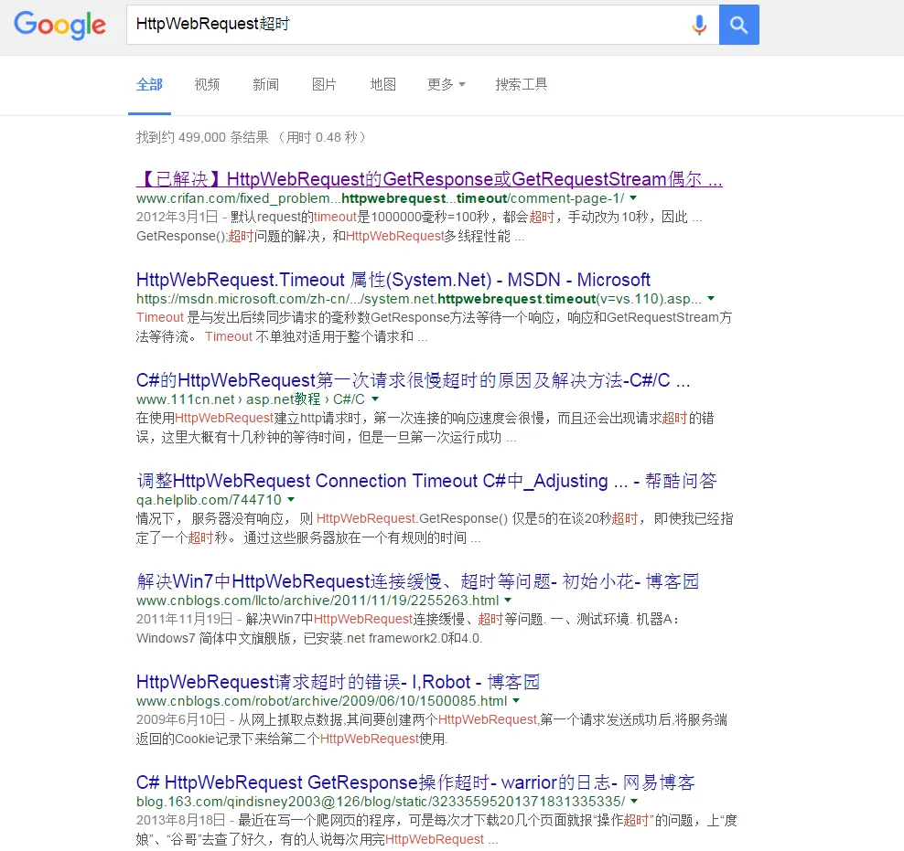Screen dimensions: 904x851
Task: Click the qa.helplib.com/744710 URL text
Action: point(209,500)
